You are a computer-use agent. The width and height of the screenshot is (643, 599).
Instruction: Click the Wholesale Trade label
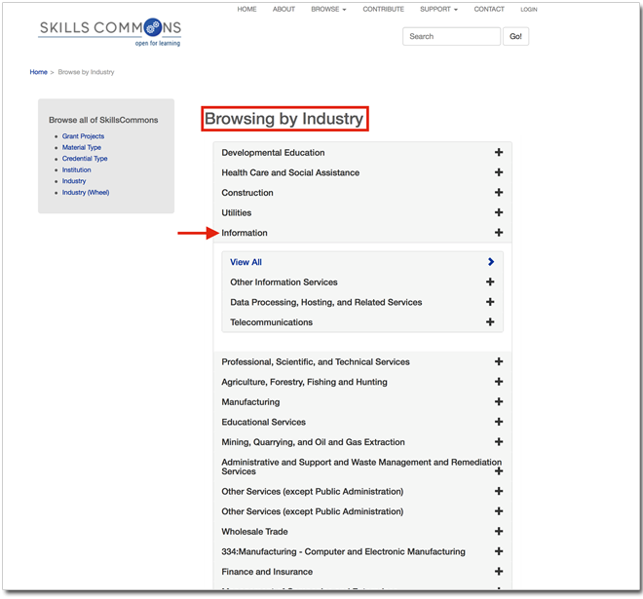pyautogui.click(x=254, y=532)
